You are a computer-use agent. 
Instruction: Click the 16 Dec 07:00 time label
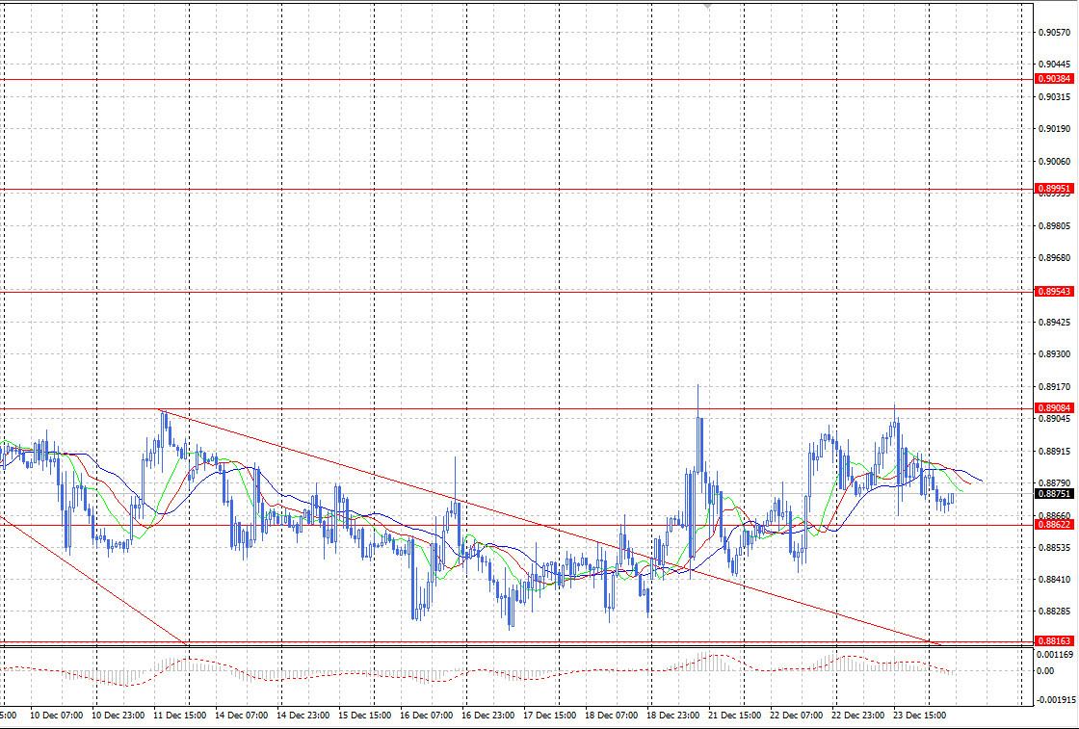427,716
